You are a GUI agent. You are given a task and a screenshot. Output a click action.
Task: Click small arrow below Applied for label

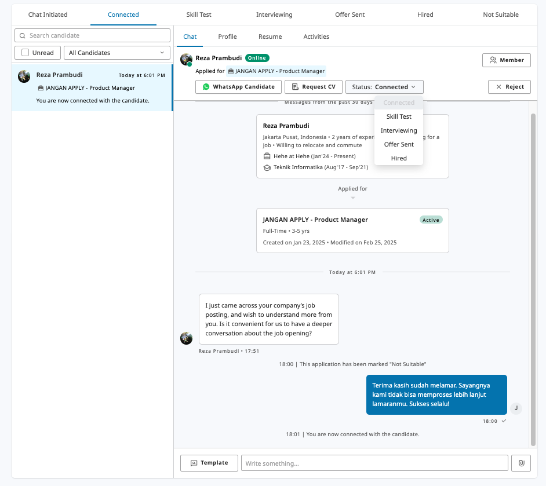353,198
